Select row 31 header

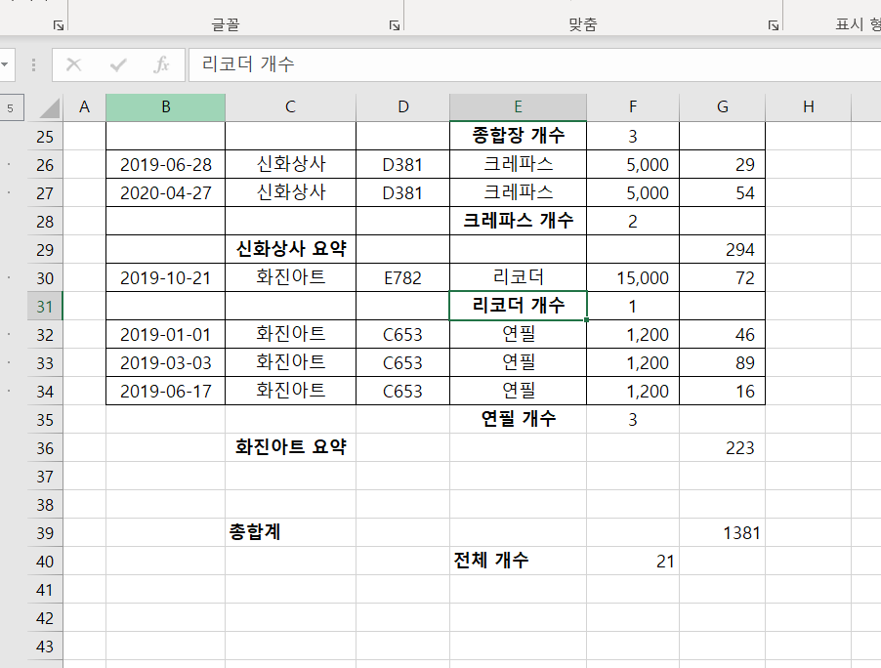[45, 307]
